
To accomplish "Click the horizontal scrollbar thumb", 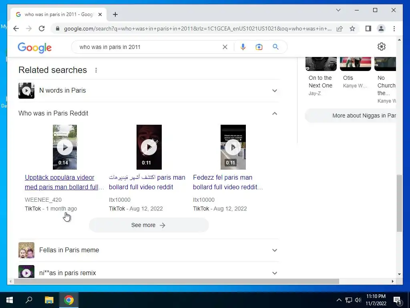I will 177,282.
